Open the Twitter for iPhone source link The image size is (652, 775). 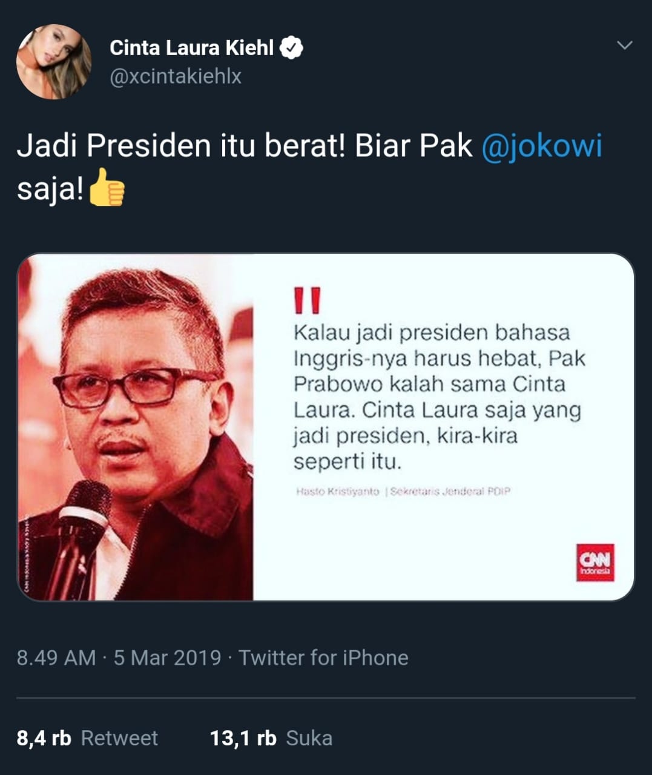pyautogui.click(x=323, y=658)
